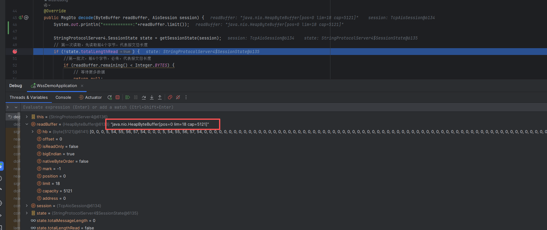Resume program execution
The height and width of the screenshot is (230, 547).
coord(127,97)
